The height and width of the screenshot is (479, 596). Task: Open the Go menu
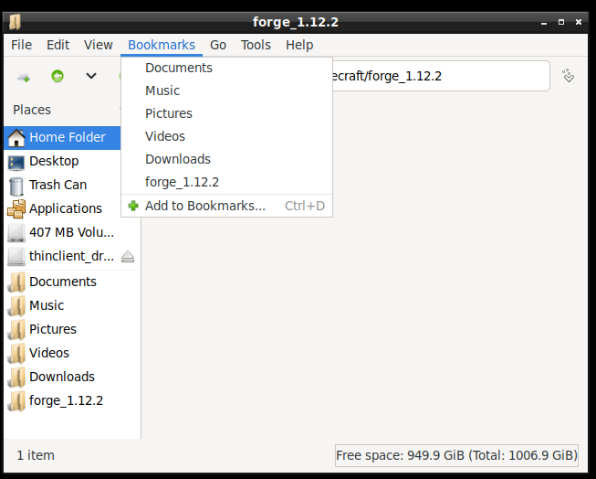[218, 45]
